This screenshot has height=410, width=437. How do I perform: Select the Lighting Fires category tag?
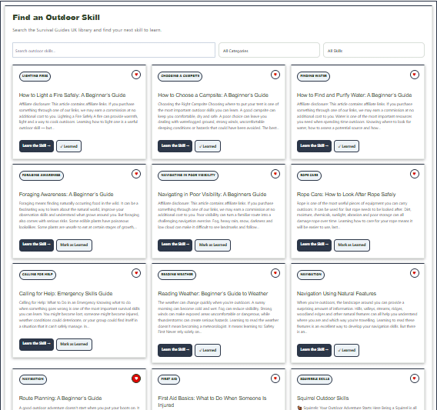pos(35,76)
